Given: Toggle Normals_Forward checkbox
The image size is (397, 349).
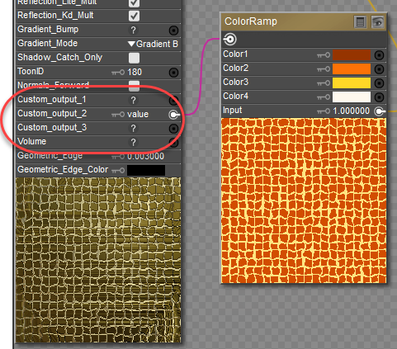Looking at the screenshot, I should click(x=134, y=86).
